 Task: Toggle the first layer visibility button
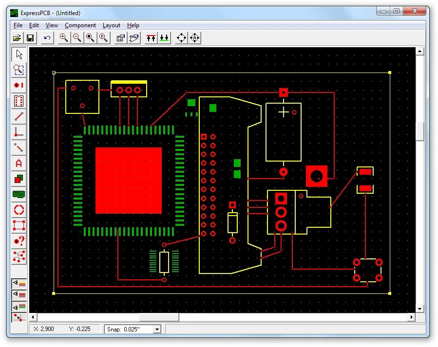[19, 283]
